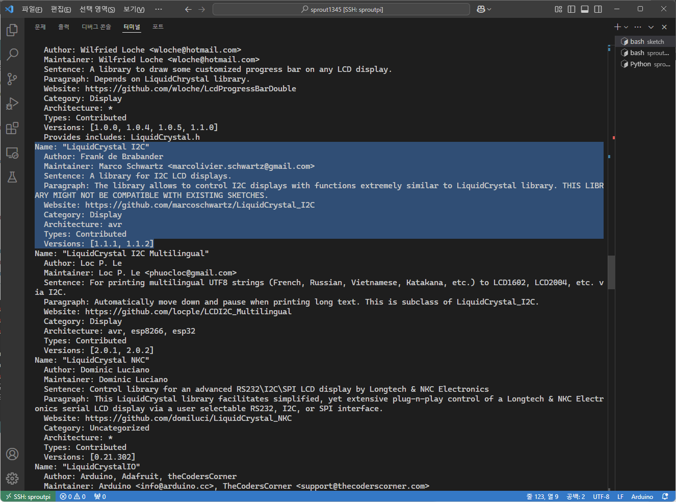Image resolution: width=676 pixels, height=502 pixels.
Task: Open the Testing flask view
Action: (x=12, y=177)
